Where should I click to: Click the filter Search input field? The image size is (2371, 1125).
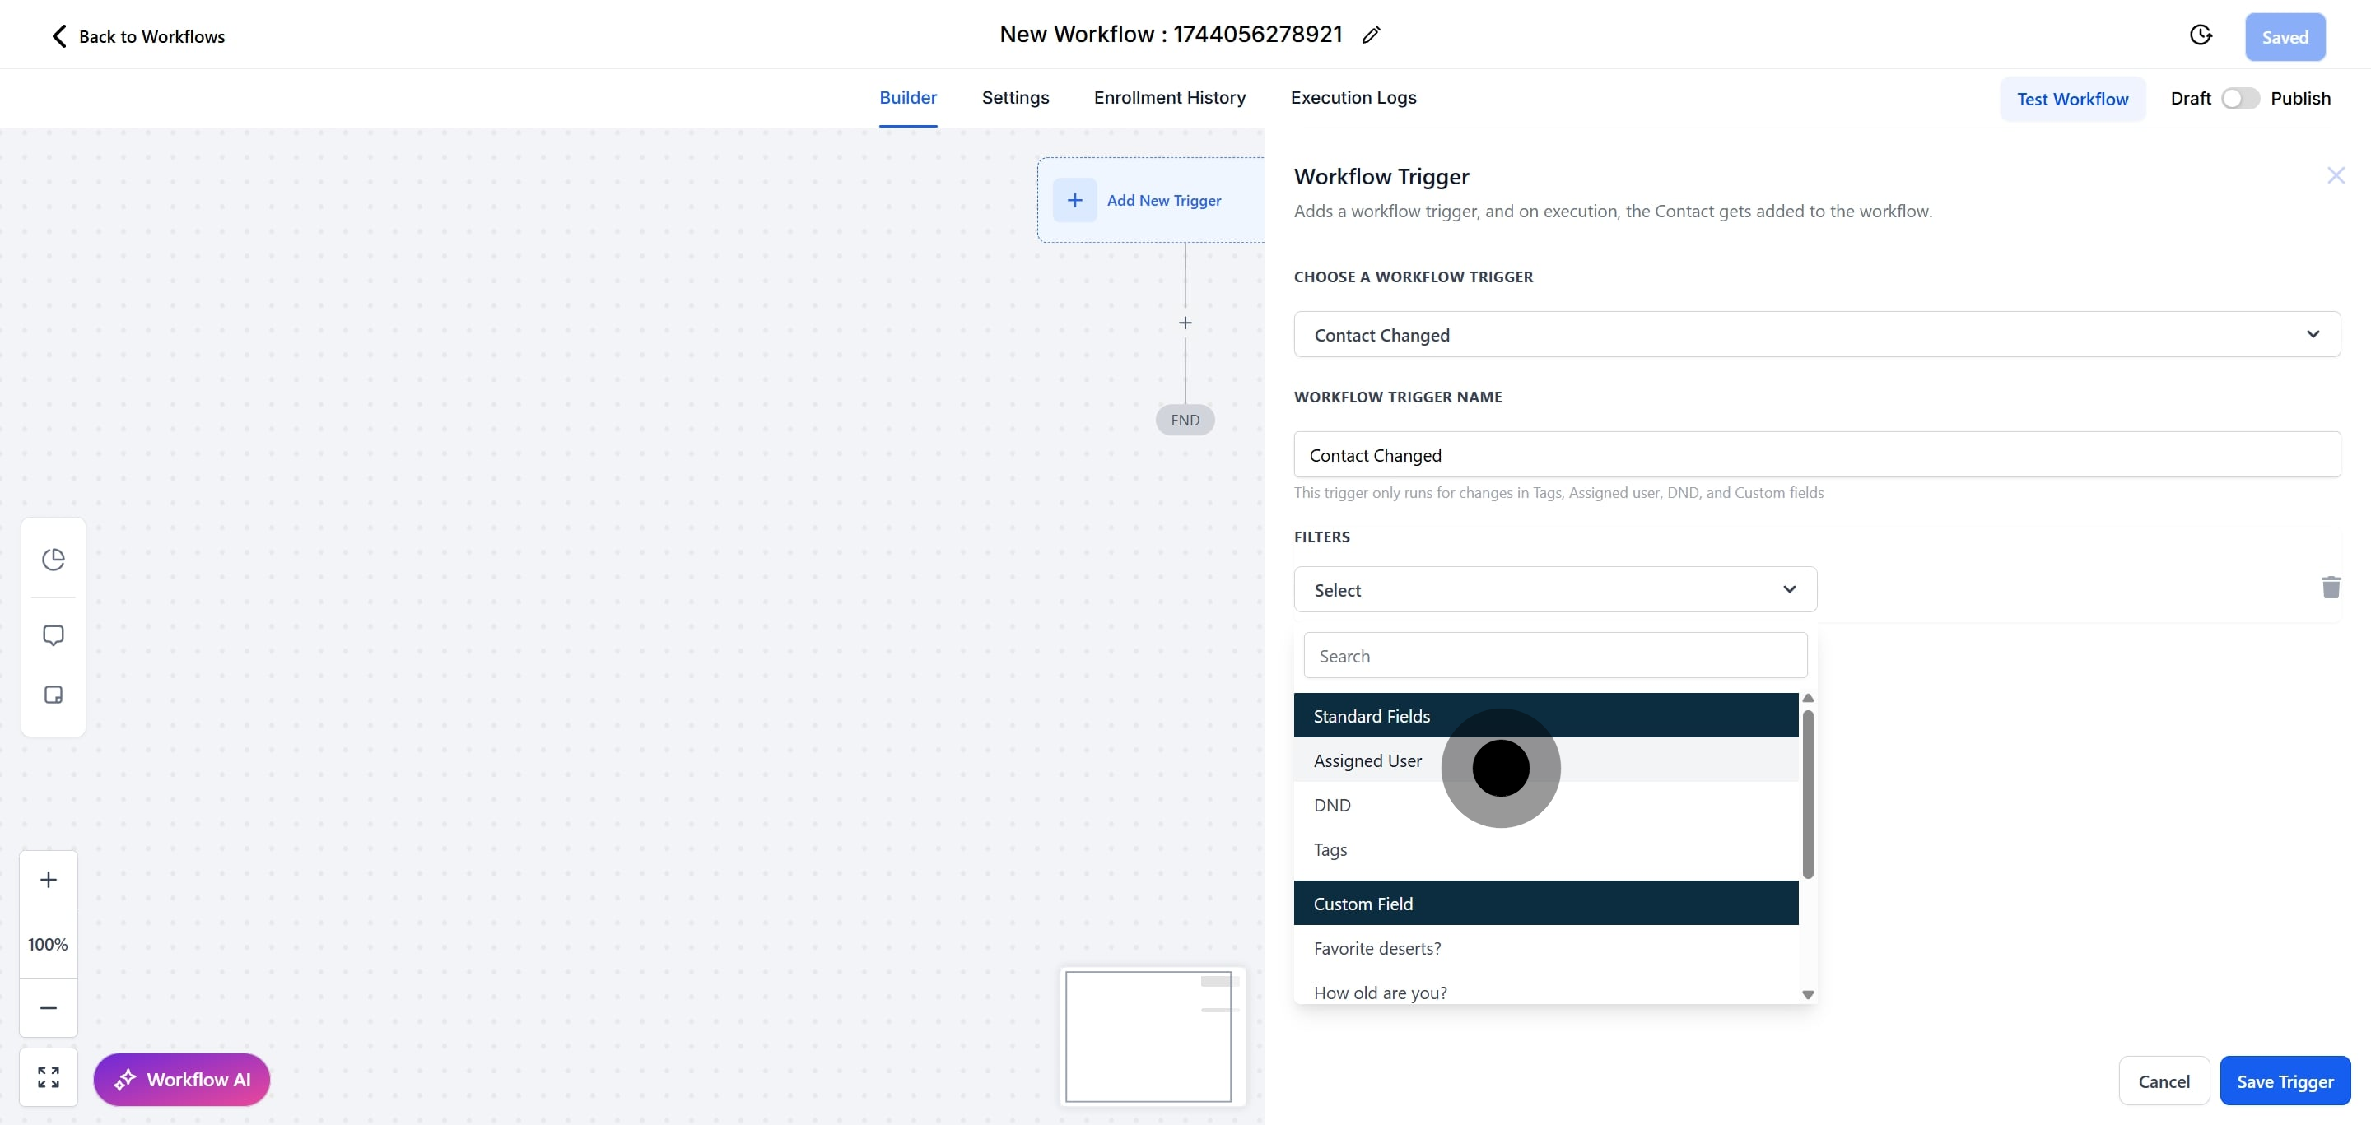click(x=1554, y=656)
